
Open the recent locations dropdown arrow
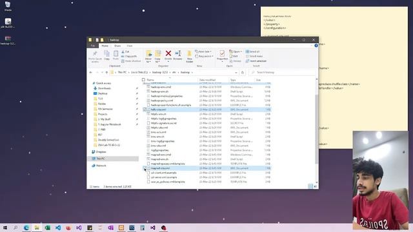(102, 72)
